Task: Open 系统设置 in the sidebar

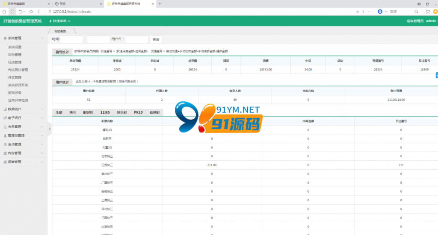Action: click(15, 47)
